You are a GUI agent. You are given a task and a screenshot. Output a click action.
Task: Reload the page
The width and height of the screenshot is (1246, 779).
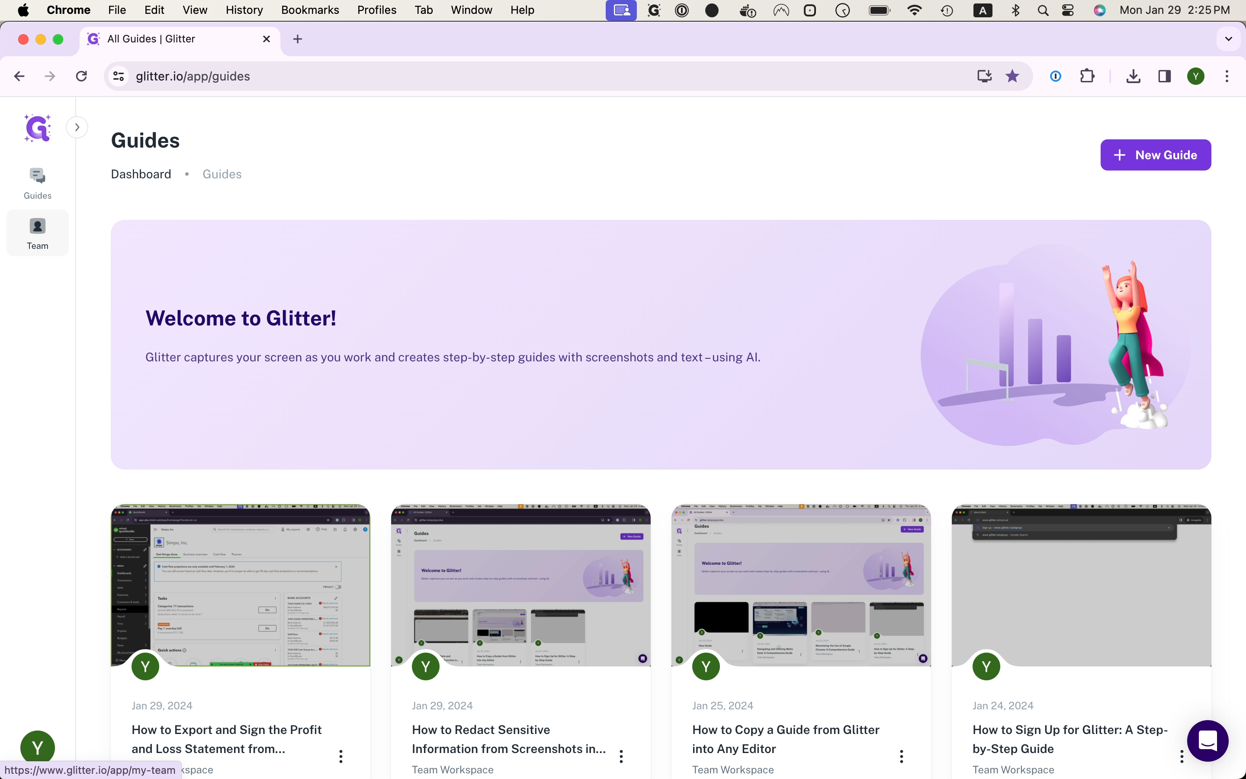coord(81,76)
